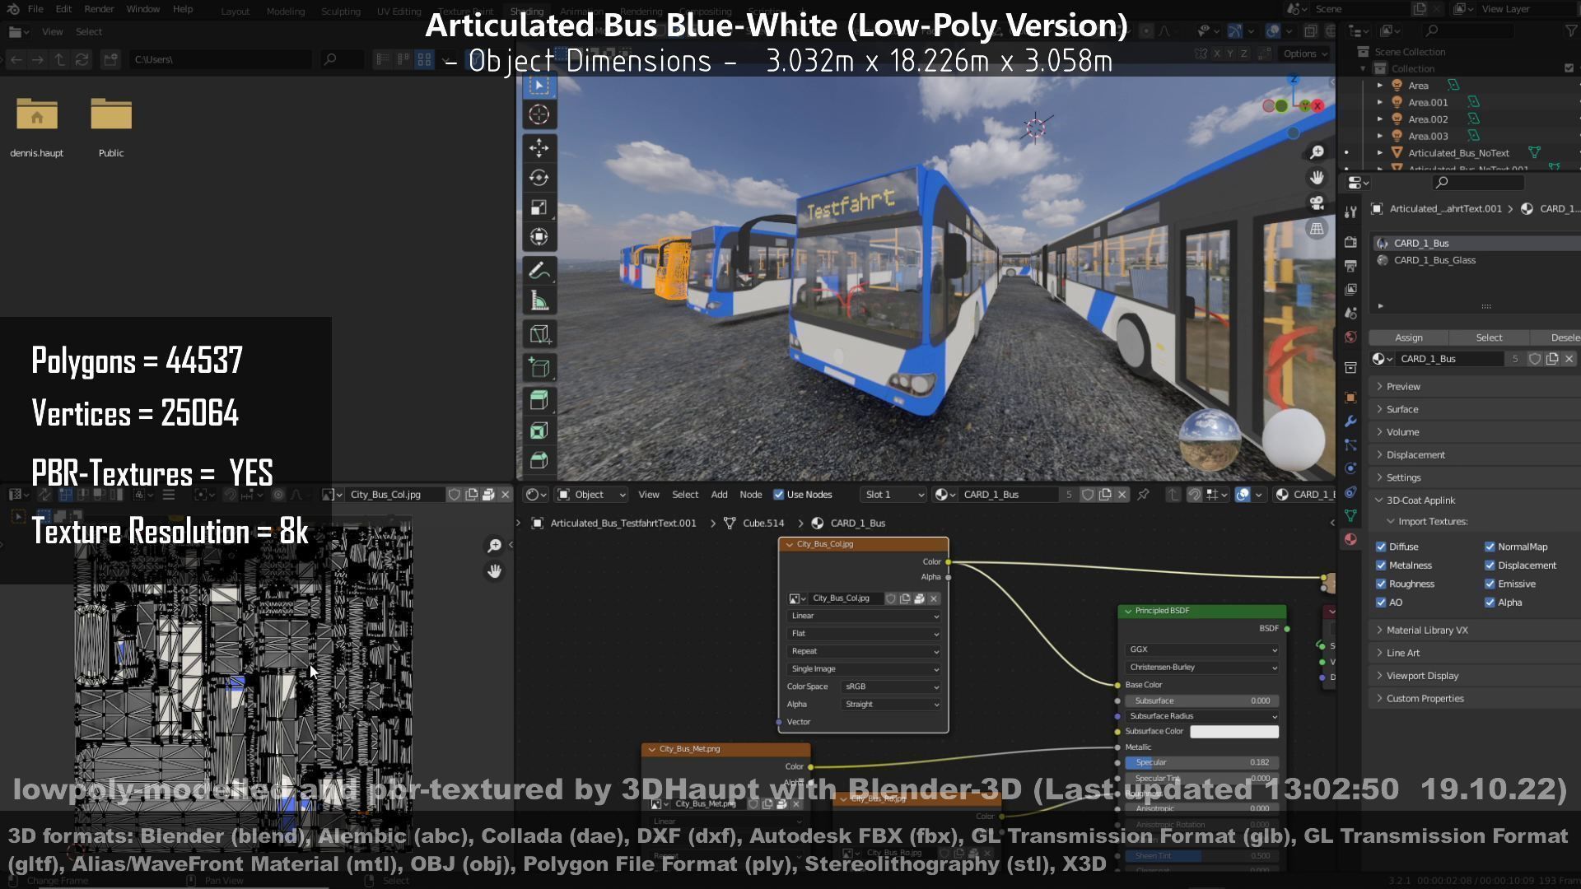Click the image editor zoom magnifier icon
Image resolution: width=1581 pixels, height=889 pixels.
[x=494, y=545]
